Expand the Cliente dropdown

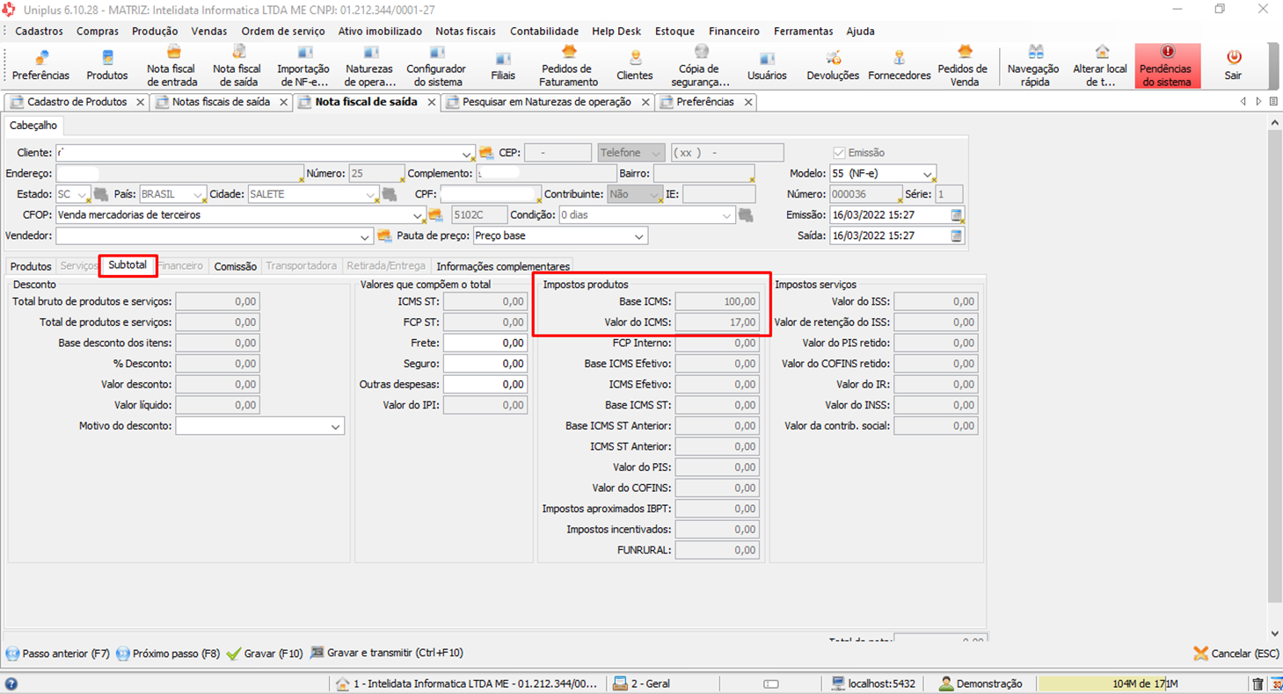[x=466, y=154]
